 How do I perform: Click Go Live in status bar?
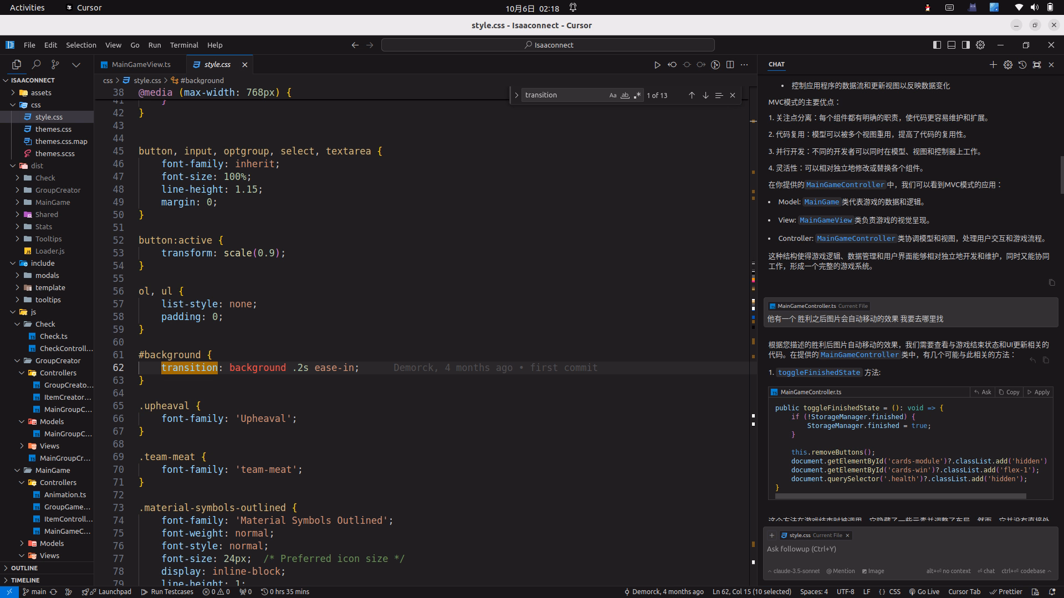tap(924, 591)
